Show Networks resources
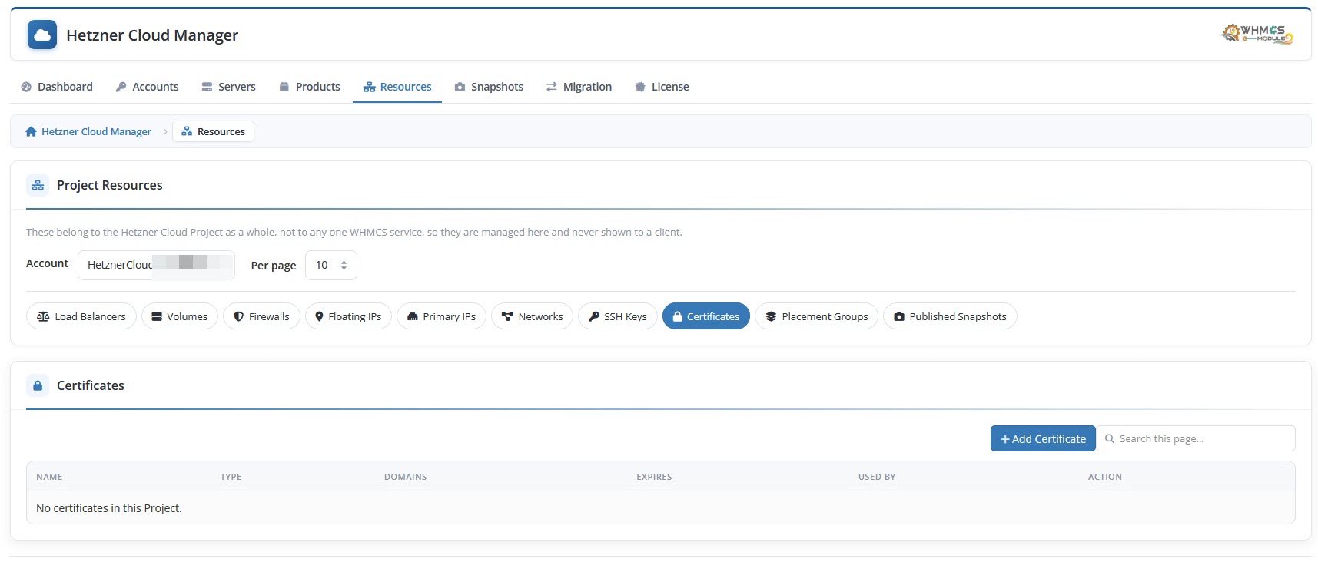Screen dimensions: 1318x562 pos(532,316)
